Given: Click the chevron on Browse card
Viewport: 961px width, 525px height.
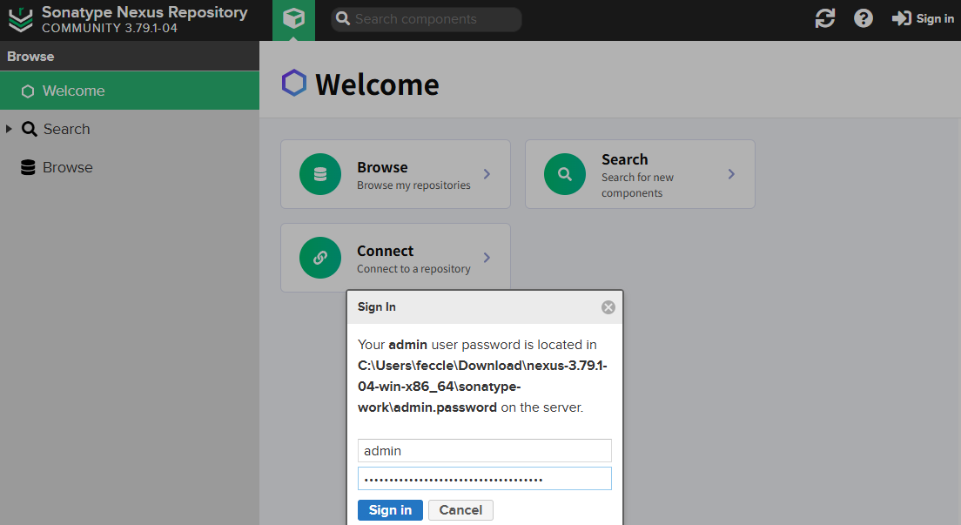Looking at the screenshot, I should tap(487, 174).
